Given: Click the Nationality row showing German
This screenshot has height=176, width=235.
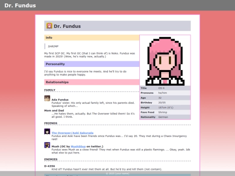Looking at the screenshot, I should [165, 117].
